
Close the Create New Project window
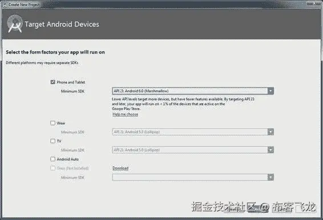pos(314,3)
